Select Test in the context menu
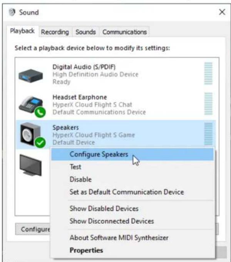Screen dimensions: 231x262 coord(132,167)
